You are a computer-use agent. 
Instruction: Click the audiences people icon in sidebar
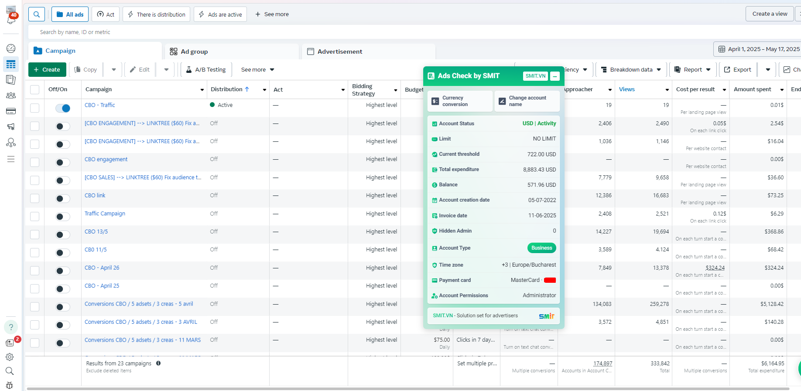[x=11, y=95]
